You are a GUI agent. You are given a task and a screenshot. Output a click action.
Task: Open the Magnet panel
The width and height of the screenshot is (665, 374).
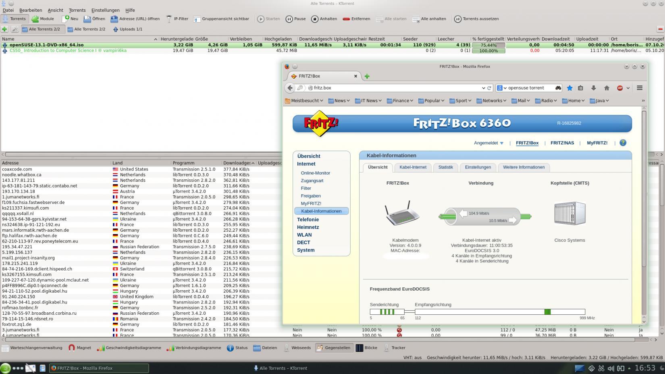pos(80,347)
